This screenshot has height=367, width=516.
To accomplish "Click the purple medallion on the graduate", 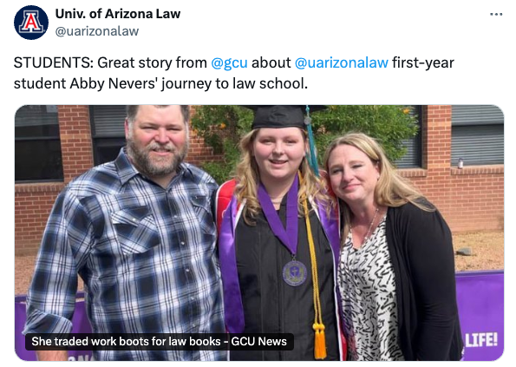I will pyautogui.click(x=294, y=273).
